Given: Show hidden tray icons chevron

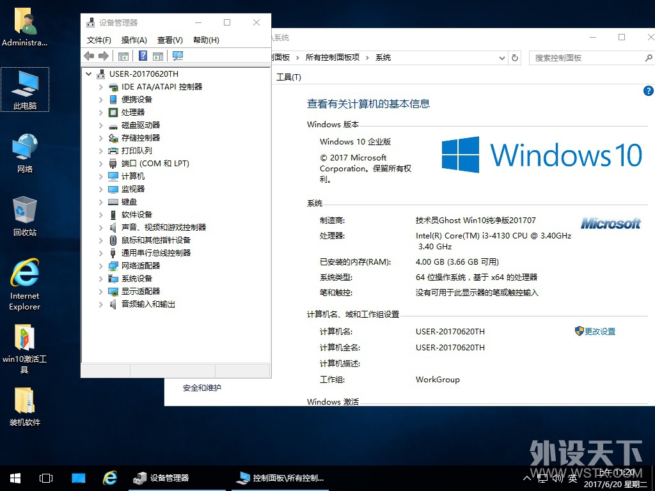Looking at the screenshot, I should click(x=527, y=478).
